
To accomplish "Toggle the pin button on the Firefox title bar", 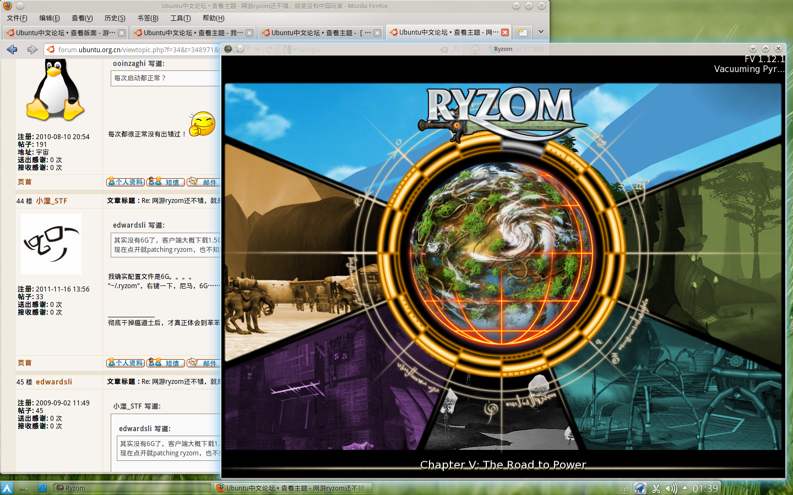I will click(x=20, y=5).
